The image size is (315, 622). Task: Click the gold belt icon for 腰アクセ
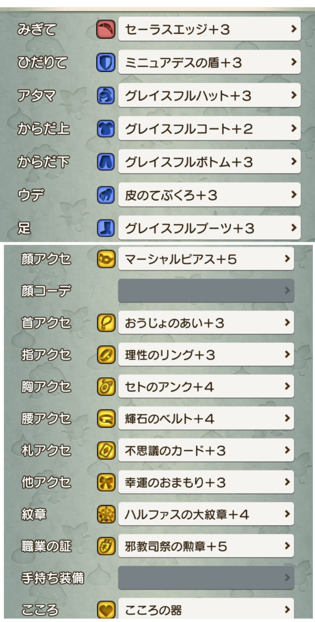(106, 418)
